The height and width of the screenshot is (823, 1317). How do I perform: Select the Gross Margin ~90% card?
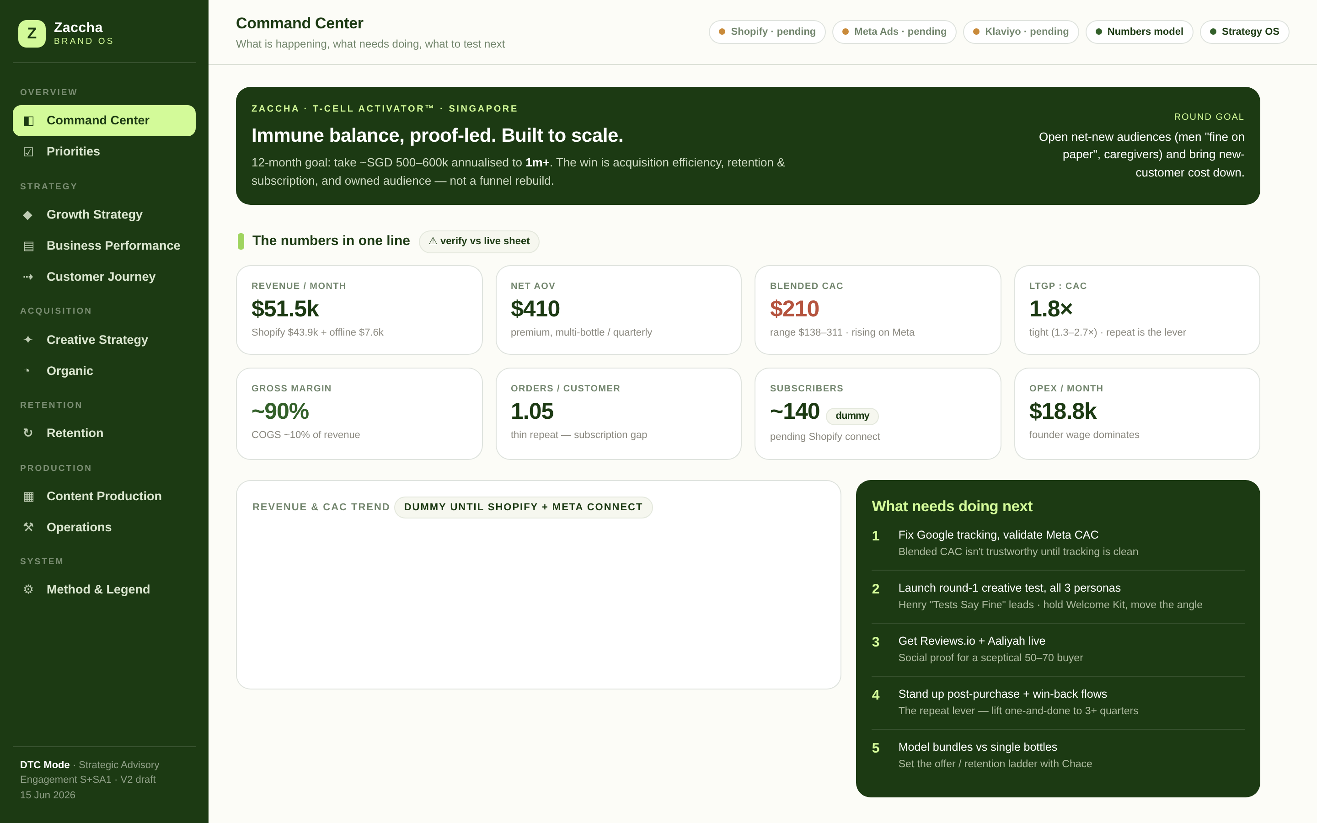coord(359,414)
